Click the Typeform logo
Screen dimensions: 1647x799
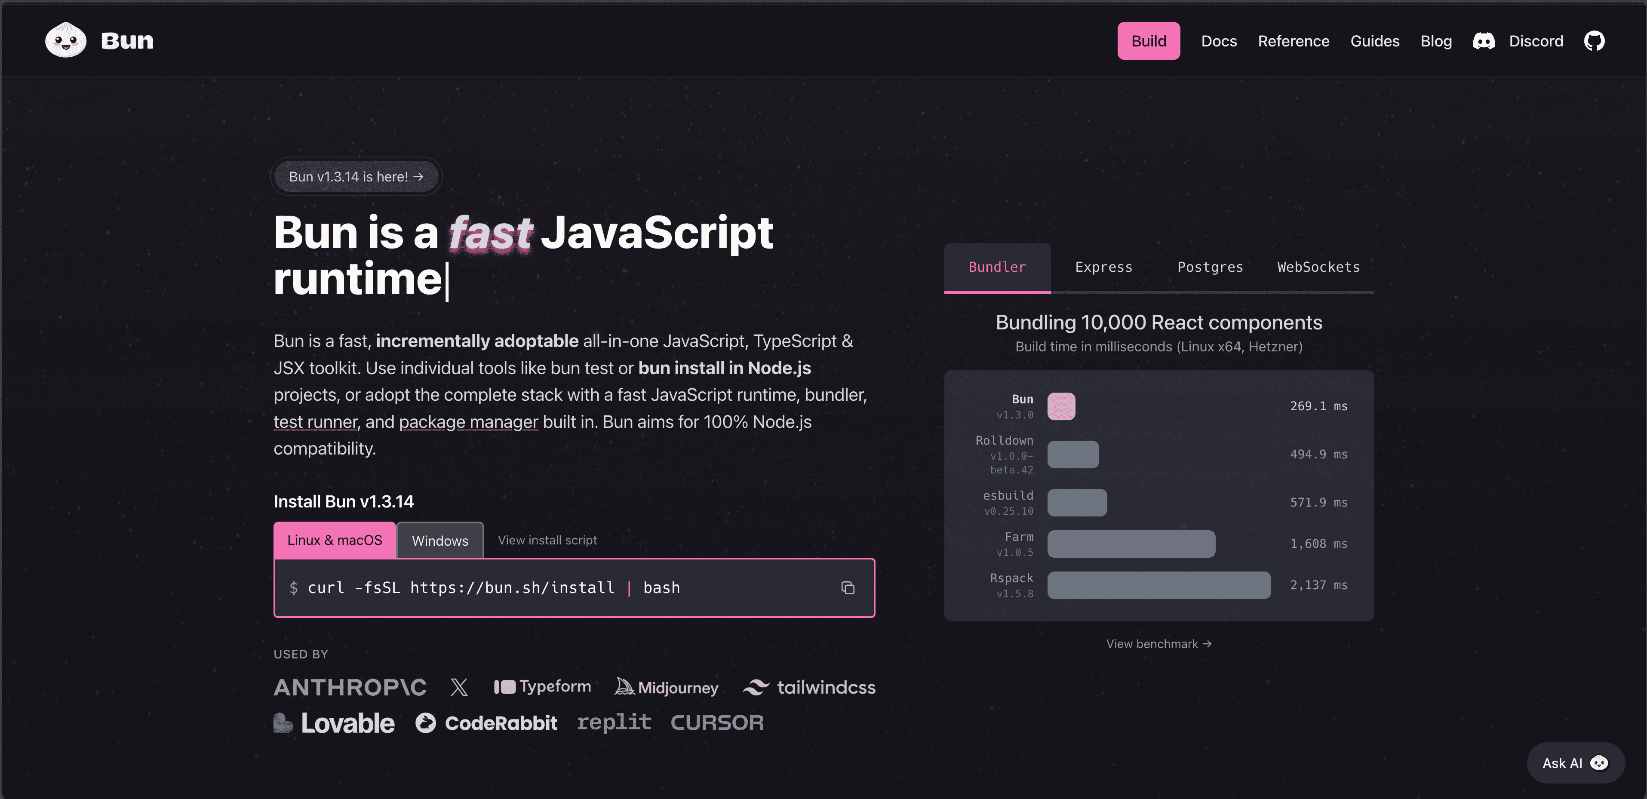(542, 686)
